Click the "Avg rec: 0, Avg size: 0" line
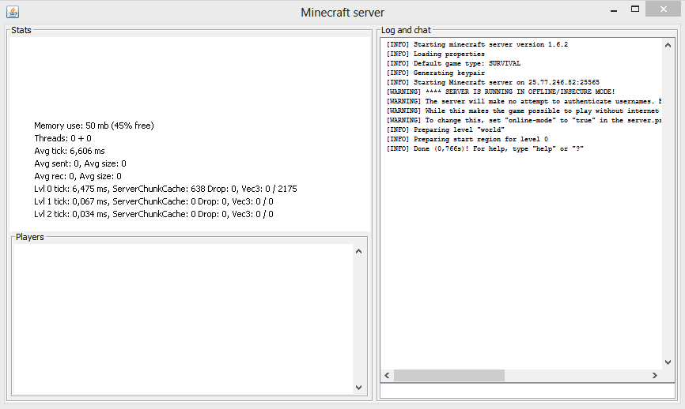The height and width of the screenshot is (409, 685). pyautogui.click(x=78, y=176)
